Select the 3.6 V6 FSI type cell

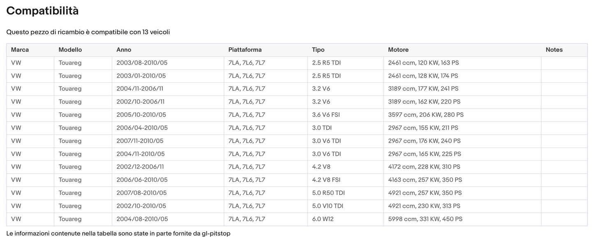[326, 115]
